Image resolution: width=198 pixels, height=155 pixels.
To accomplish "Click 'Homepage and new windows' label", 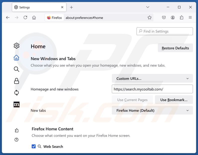I will coord(55,89).
